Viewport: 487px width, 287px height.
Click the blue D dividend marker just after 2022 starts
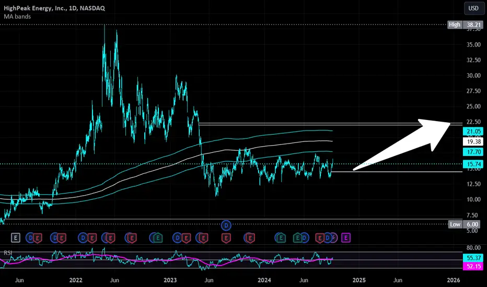(83, 238)
